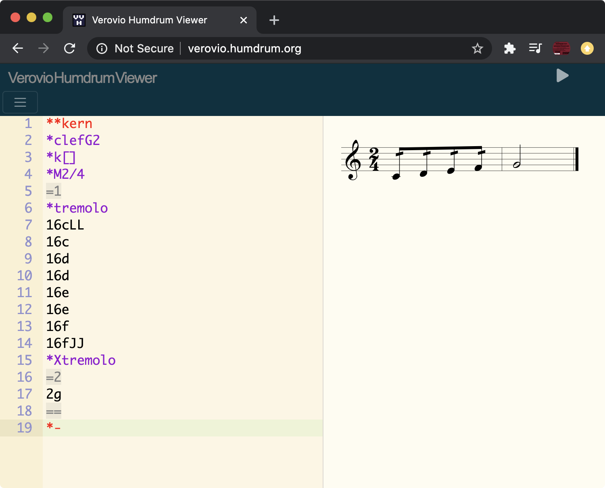Navigate back using the back arrow
The image size is (605, 488).
[x=17, y=48]
